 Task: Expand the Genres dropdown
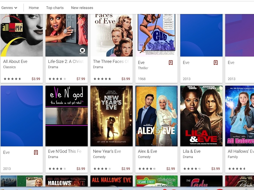(9, 8)
